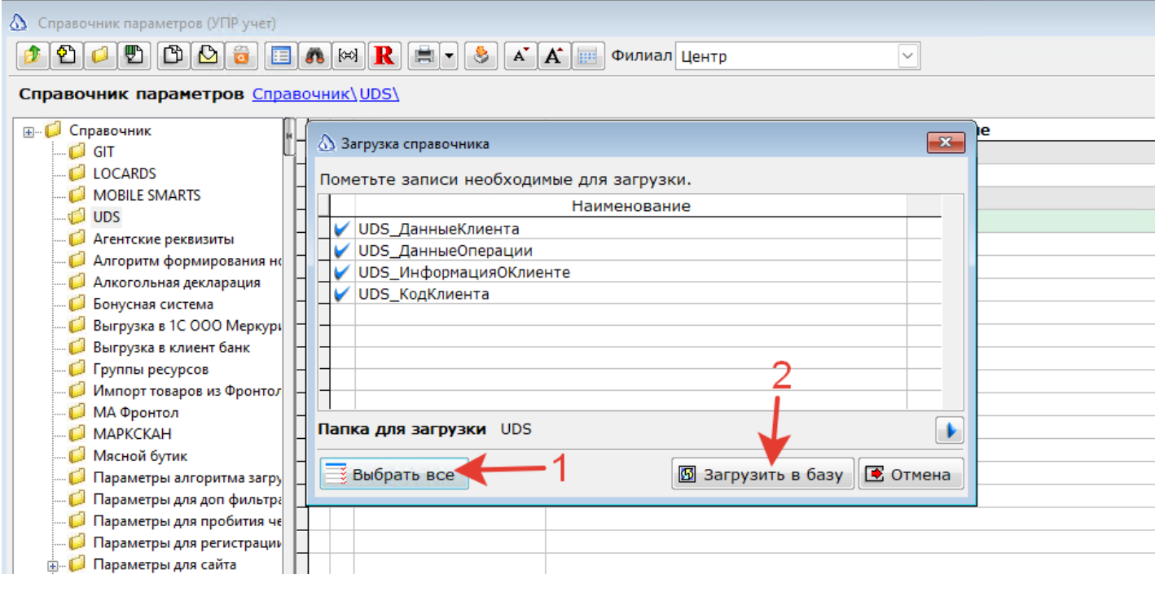Click the red R toolbar icon
The height and width of the screenshot is (601, 1155).
click(x=383, y=56)
